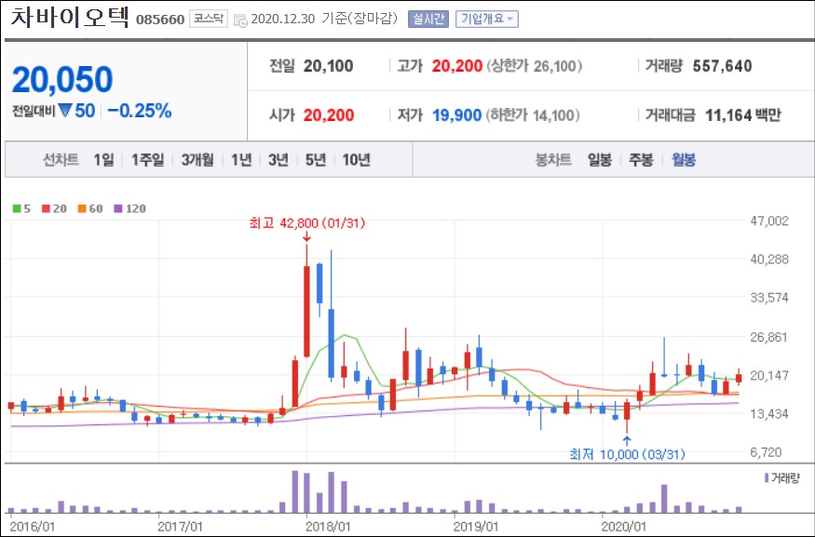This screenshot has width=815, height=537.
Task: Click the 거래량 value 557,640
Action: 722,66
